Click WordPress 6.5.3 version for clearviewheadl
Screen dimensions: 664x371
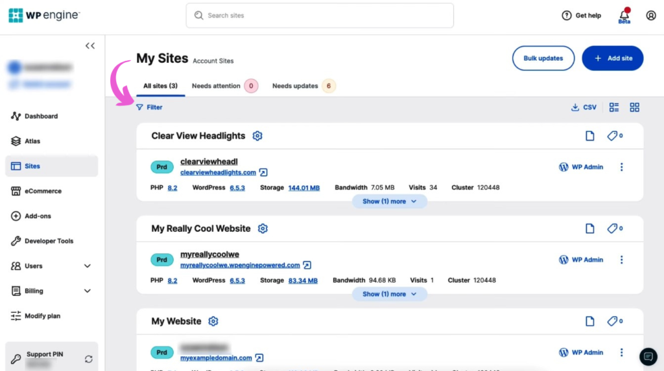pyautogui.click(x=237, y=188)
